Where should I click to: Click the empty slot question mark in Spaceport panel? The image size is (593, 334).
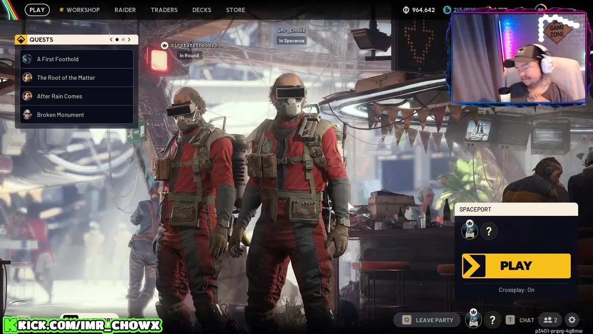[489, 231]
